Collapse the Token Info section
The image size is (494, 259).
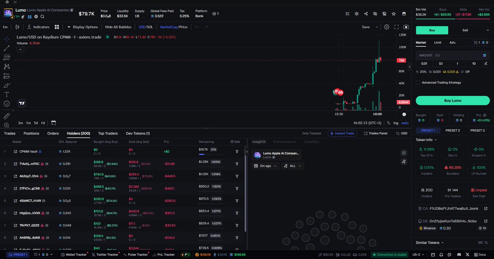coord(426,140)
